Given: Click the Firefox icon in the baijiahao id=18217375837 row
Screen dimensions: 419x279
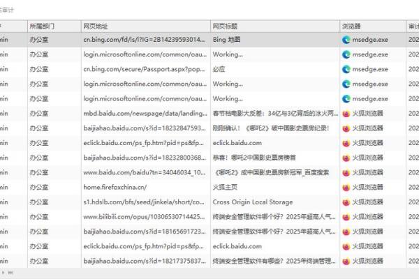Looking at the screenshot, I should tap(346, 262).
